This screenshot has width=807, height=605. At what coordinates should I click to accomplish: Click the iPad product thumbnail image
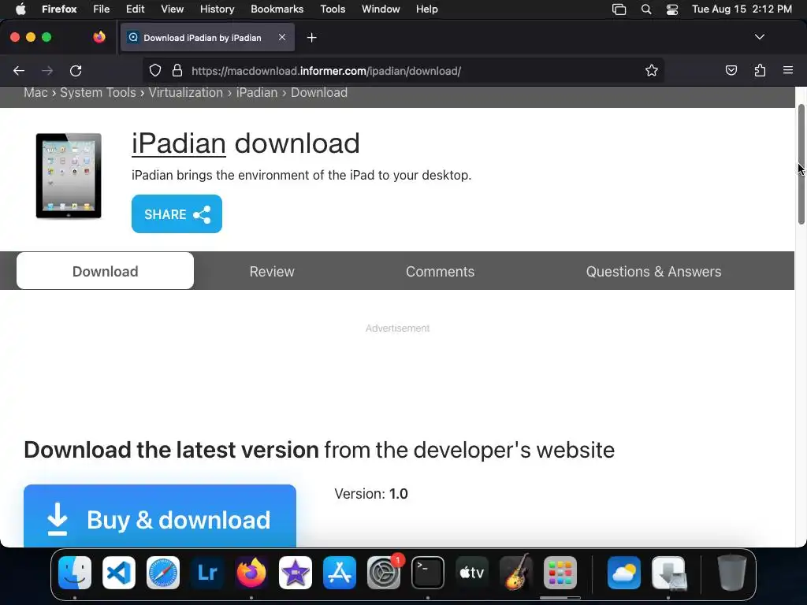pyautogui.click(x=69, y=176)
